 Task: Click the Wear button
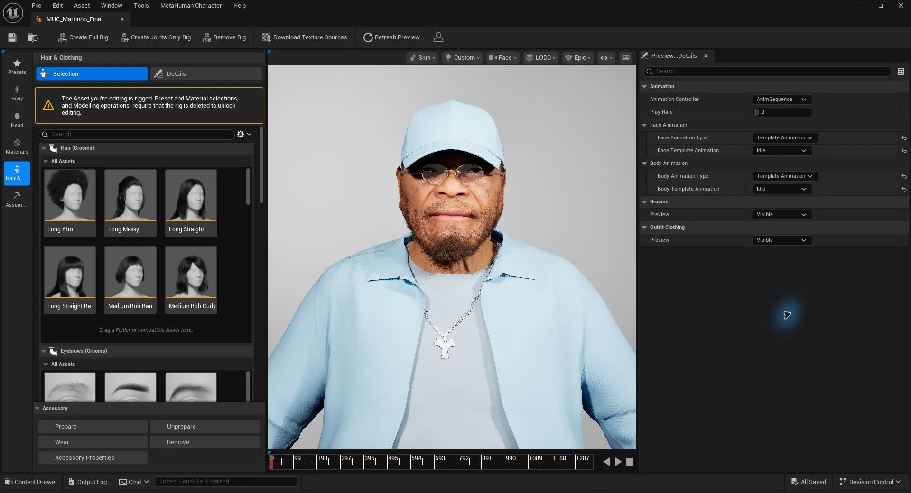click(x=93, y=442)
